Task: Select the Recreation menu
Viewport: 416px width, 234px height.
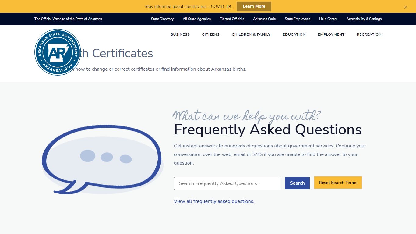Action: click(x=369, y=34)
